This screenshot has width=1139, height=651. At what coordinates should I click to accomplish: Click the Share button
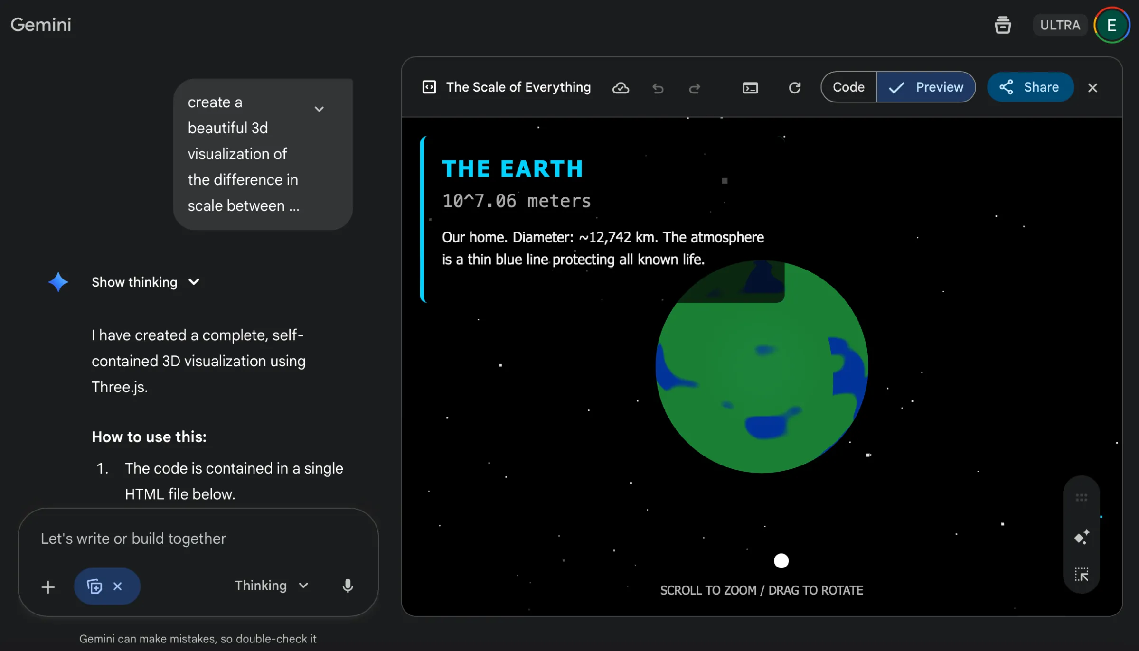(x=1030, y=87)
